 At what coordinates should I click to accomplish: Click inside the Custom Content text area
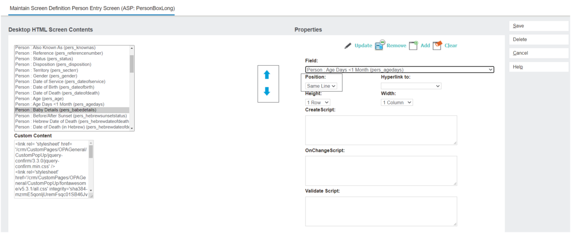(x=52, y=169)
